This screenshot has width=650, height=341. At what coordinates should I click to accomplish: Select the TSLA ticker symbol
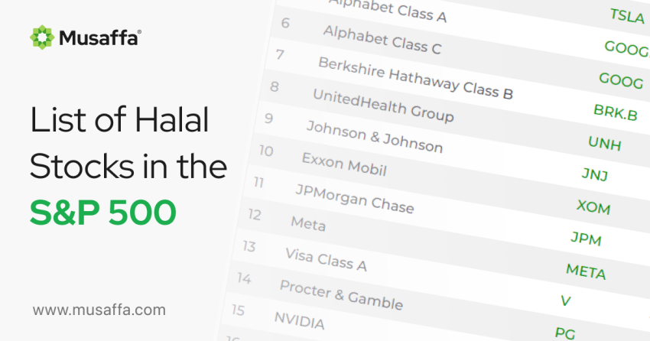pyautogui.click(x=627, y=16)
